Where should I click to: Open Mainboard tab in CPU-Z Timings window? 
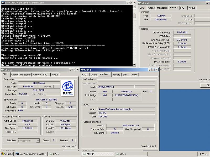(162, 8)
